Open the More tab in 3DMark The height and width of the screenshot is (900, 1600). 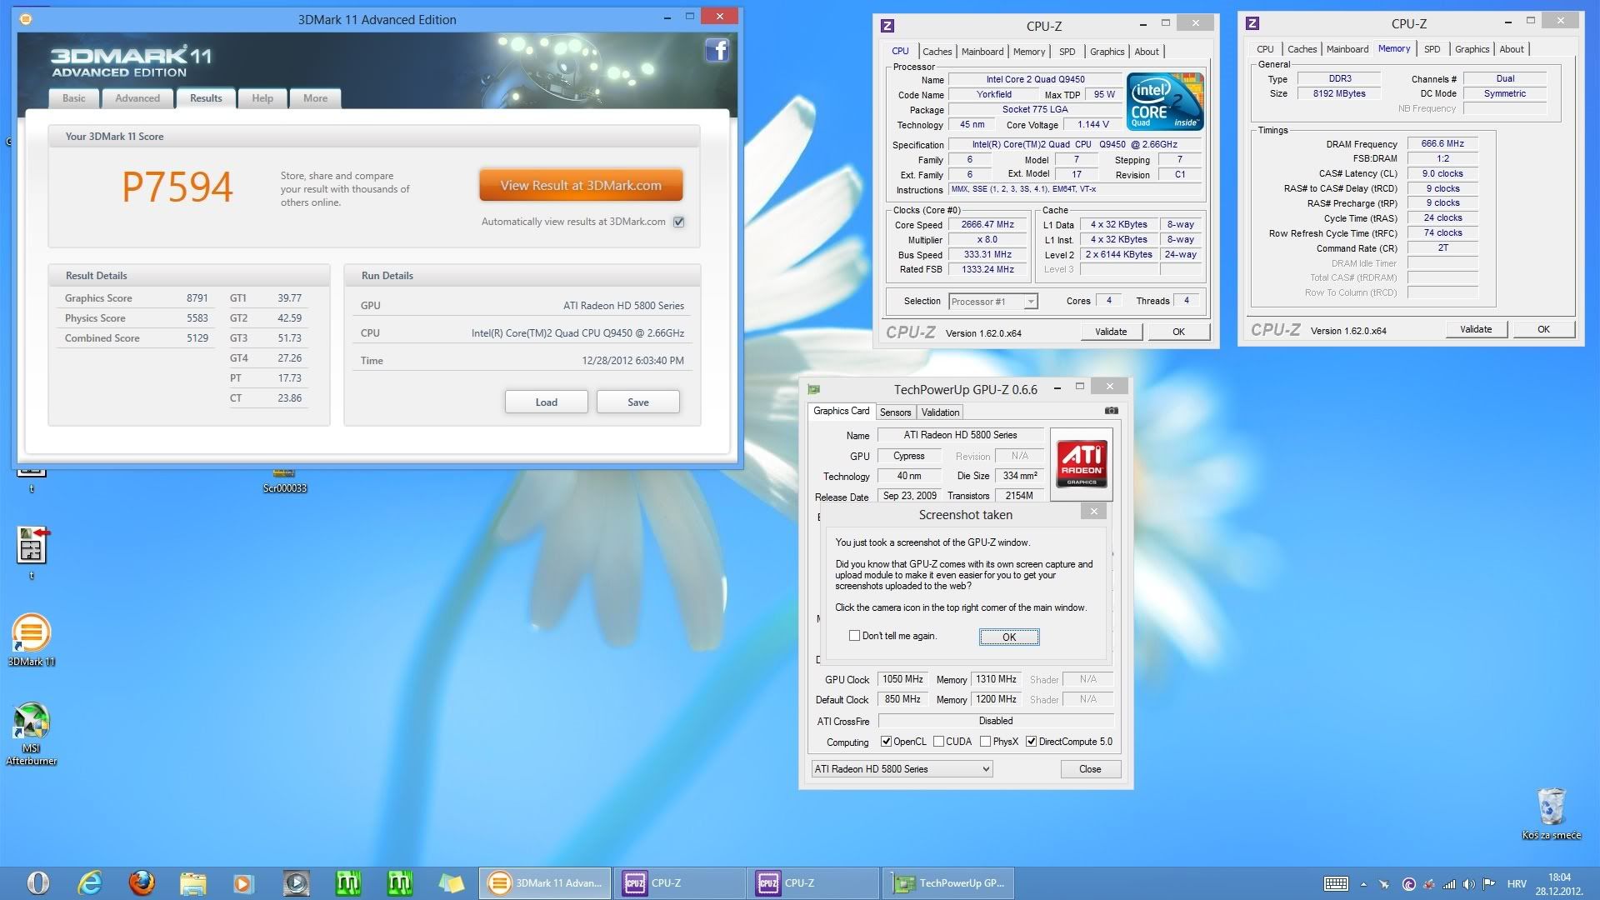click(315, 98)
